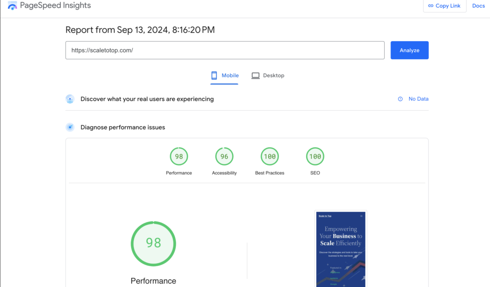Click the real users experience section icon

[x=70, y=99]
